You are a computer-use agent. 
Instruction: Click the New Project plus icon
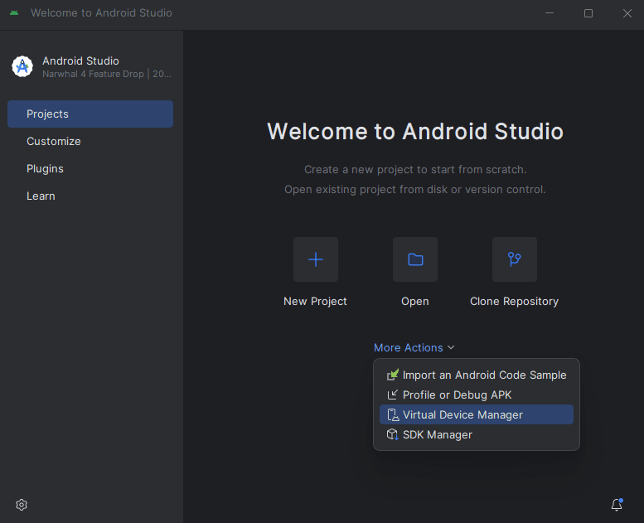pyautogui.click(x=315, y=259)
